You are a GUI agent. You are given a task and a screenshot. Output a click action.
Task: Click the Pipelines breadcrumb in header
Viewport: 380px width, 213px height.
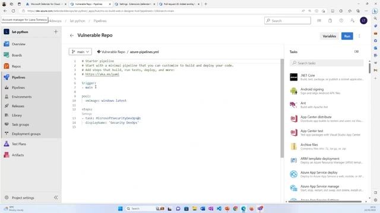pos(100,21)
